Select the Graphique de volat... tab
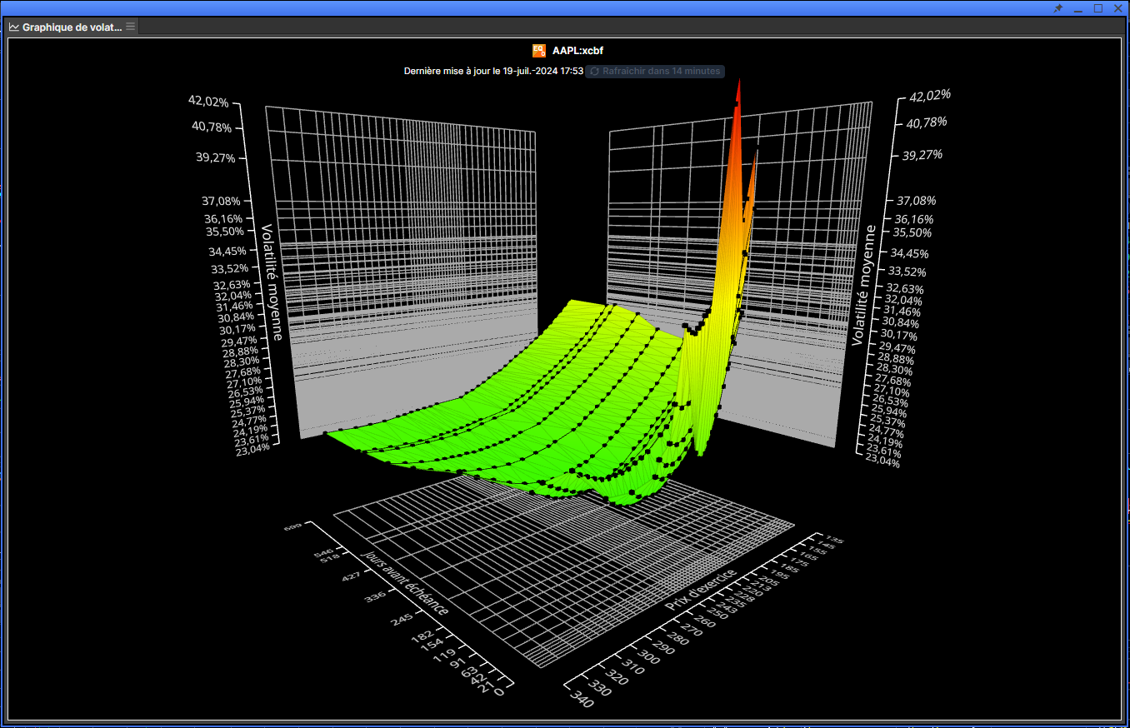The height and width of the screenshot is (728, 1130). point(72,27)
